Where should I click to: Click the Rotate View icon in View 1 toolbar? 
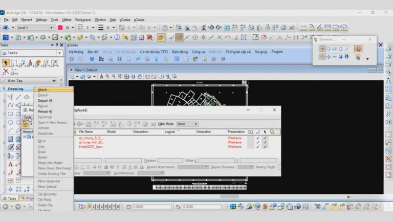[133, 77]
